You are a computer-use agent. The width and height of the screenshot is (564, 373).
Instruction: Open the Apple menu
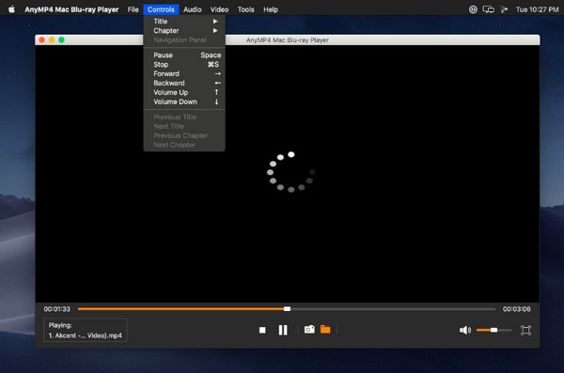point(11,9)
